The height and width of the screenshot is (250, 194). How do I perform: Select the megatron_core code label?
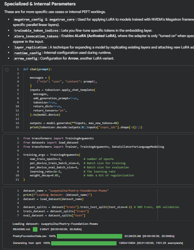pos(62,19)
